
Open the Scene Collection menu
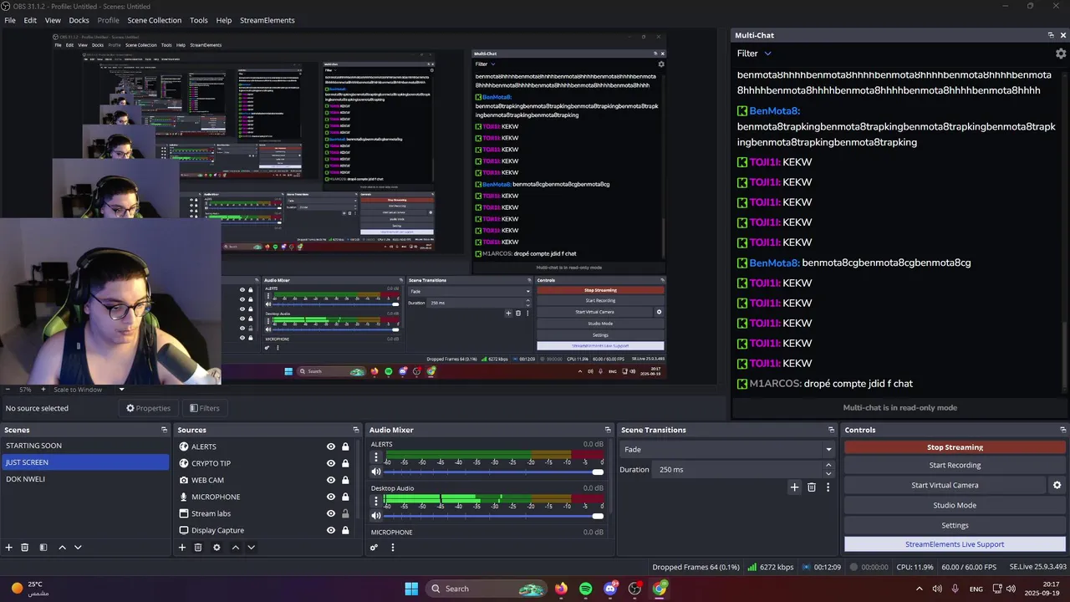[154, 20]
